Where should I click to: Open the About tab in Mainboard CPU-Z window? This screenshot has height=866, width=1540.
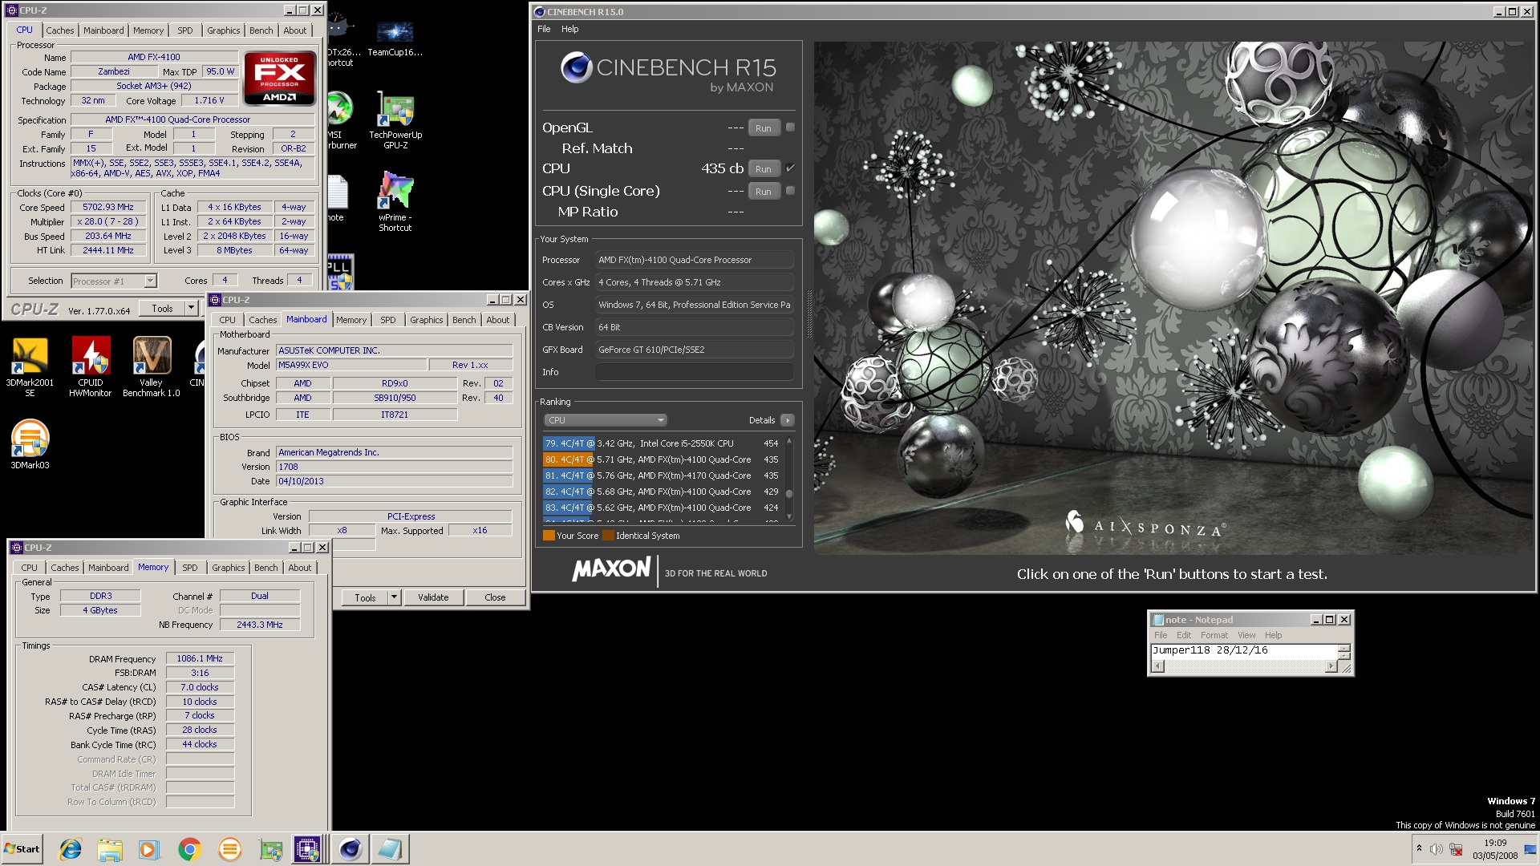coord(497,320)
